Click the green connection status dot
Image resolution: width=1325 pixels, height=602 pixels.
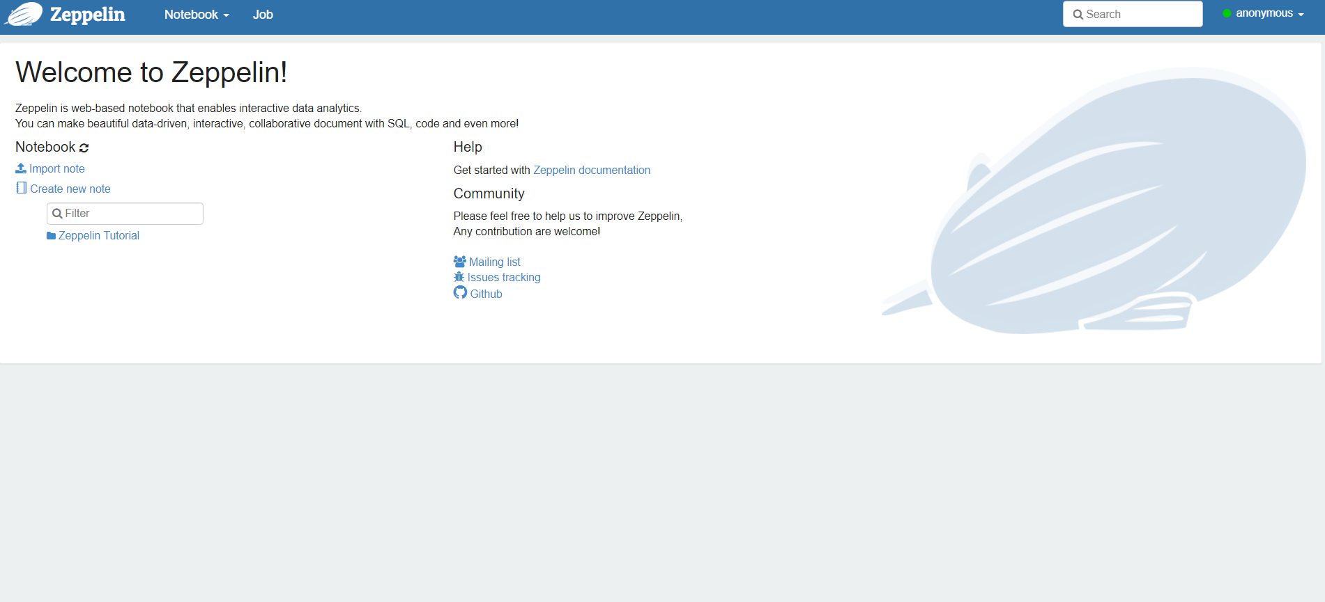[1227, 13]
